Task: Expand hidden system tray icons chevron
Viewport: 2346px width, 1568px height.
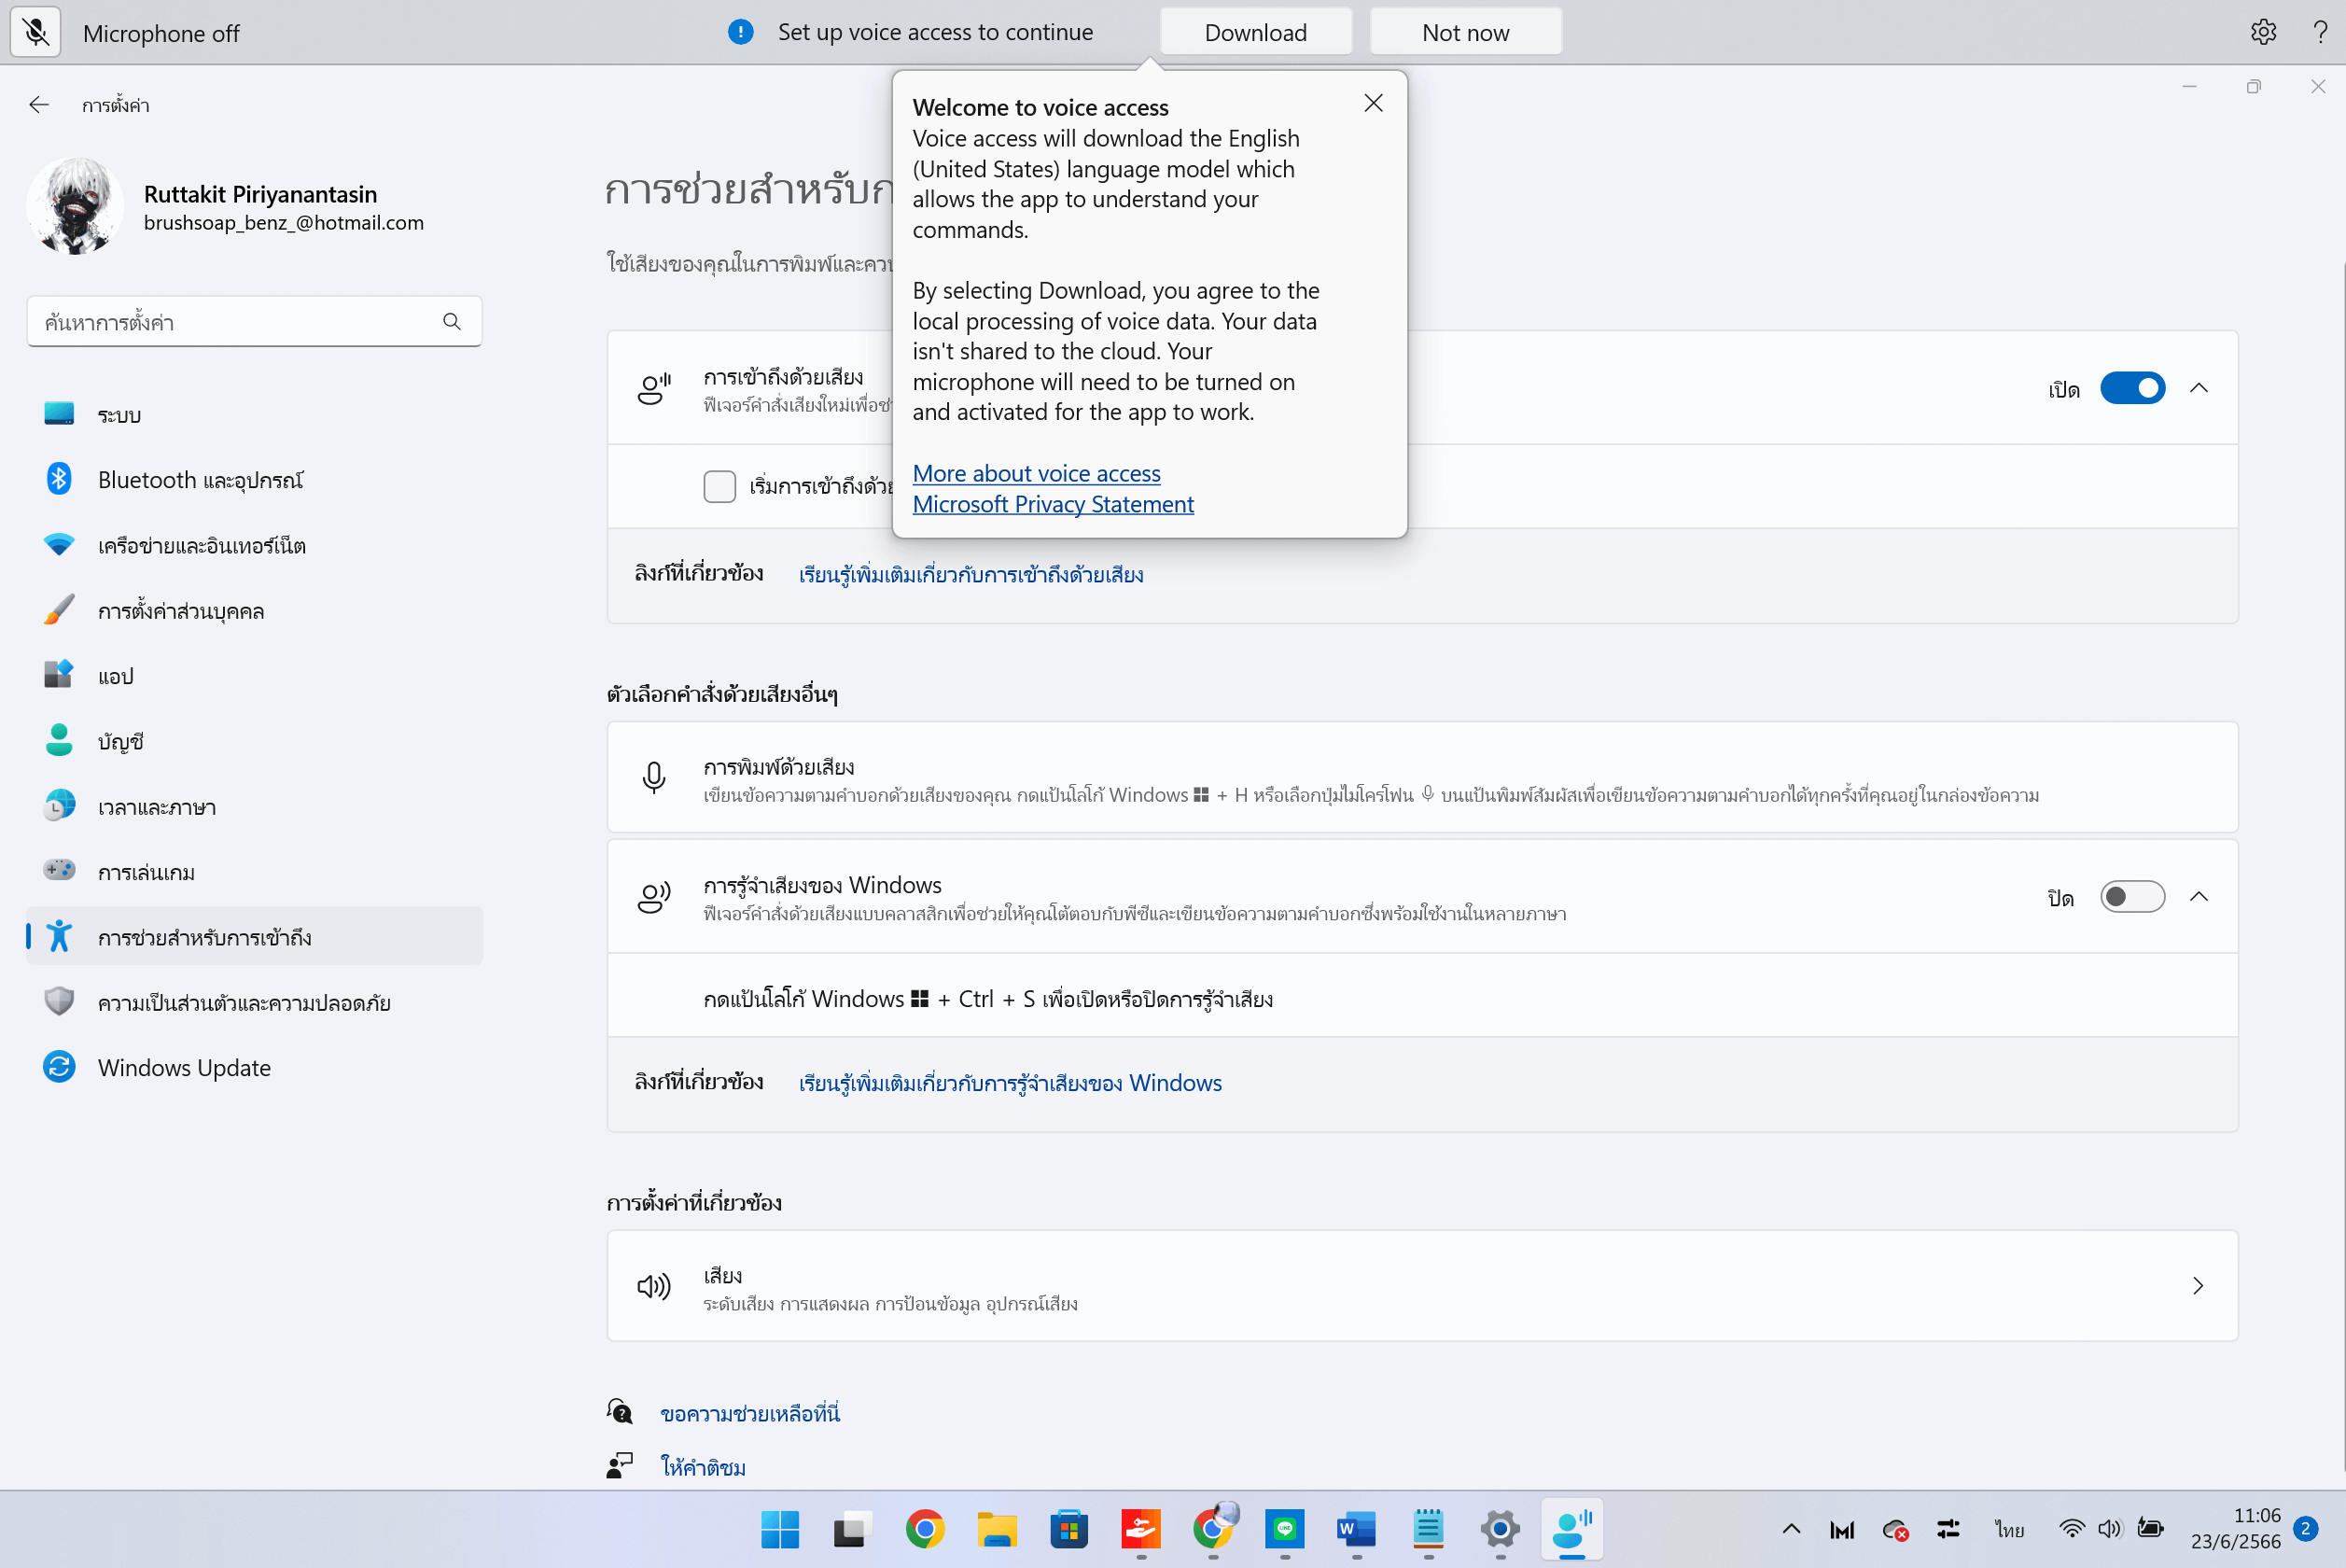Action: (x=1792, y=1528)
